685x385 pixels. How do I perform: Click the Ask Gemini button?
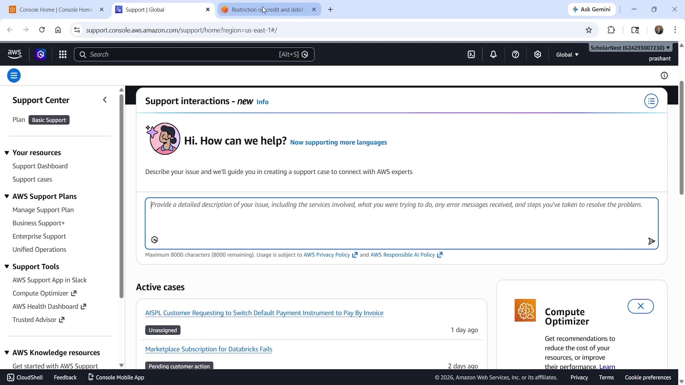click(x=592, y=10)
